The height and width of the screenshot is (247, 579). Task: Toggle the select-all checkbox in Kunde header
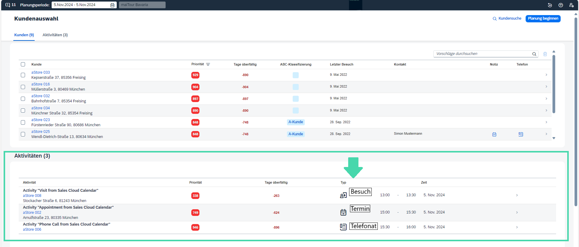23,64
